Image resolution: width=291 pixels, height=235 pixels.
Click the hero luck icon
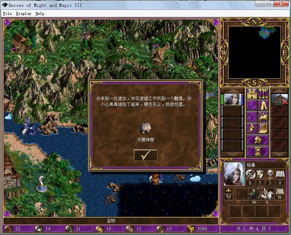229,197
